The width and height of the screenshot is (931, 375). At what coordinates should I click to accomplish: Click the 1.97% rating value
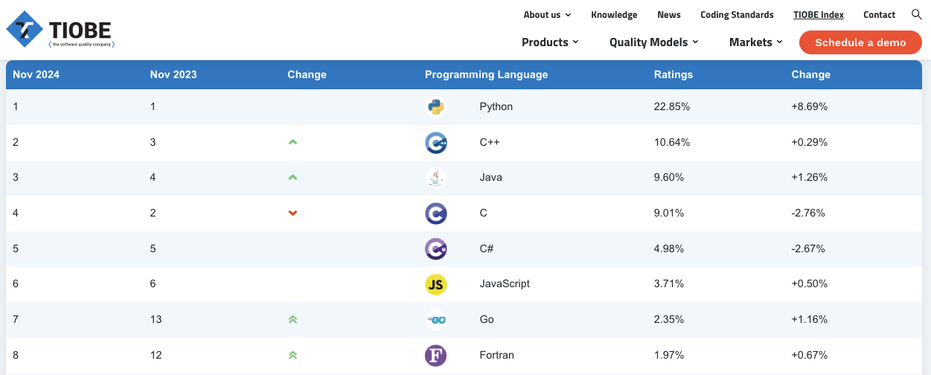(x=669, y=355)
